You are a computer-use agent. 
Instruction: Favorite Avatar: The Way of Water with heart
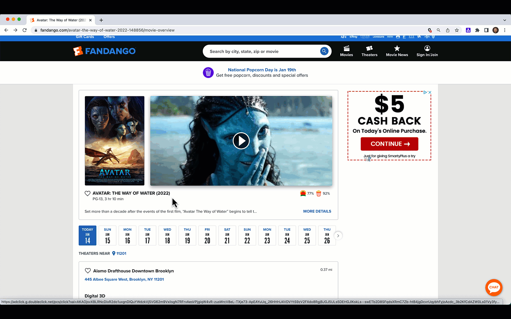tap(88, 193)
